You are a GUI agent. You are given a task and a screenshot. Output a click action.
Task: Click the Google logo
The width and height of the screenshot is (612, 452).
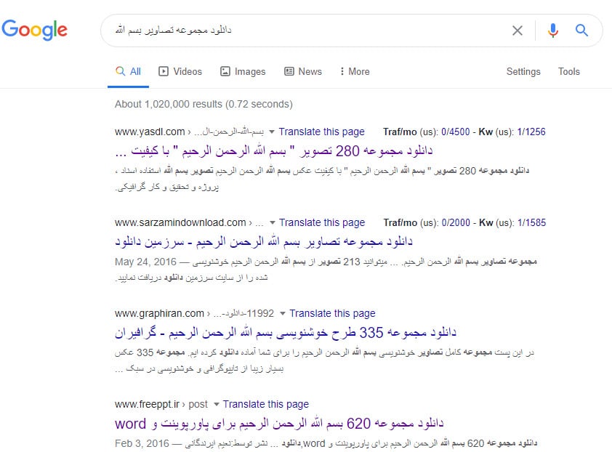tap(34, 30)
